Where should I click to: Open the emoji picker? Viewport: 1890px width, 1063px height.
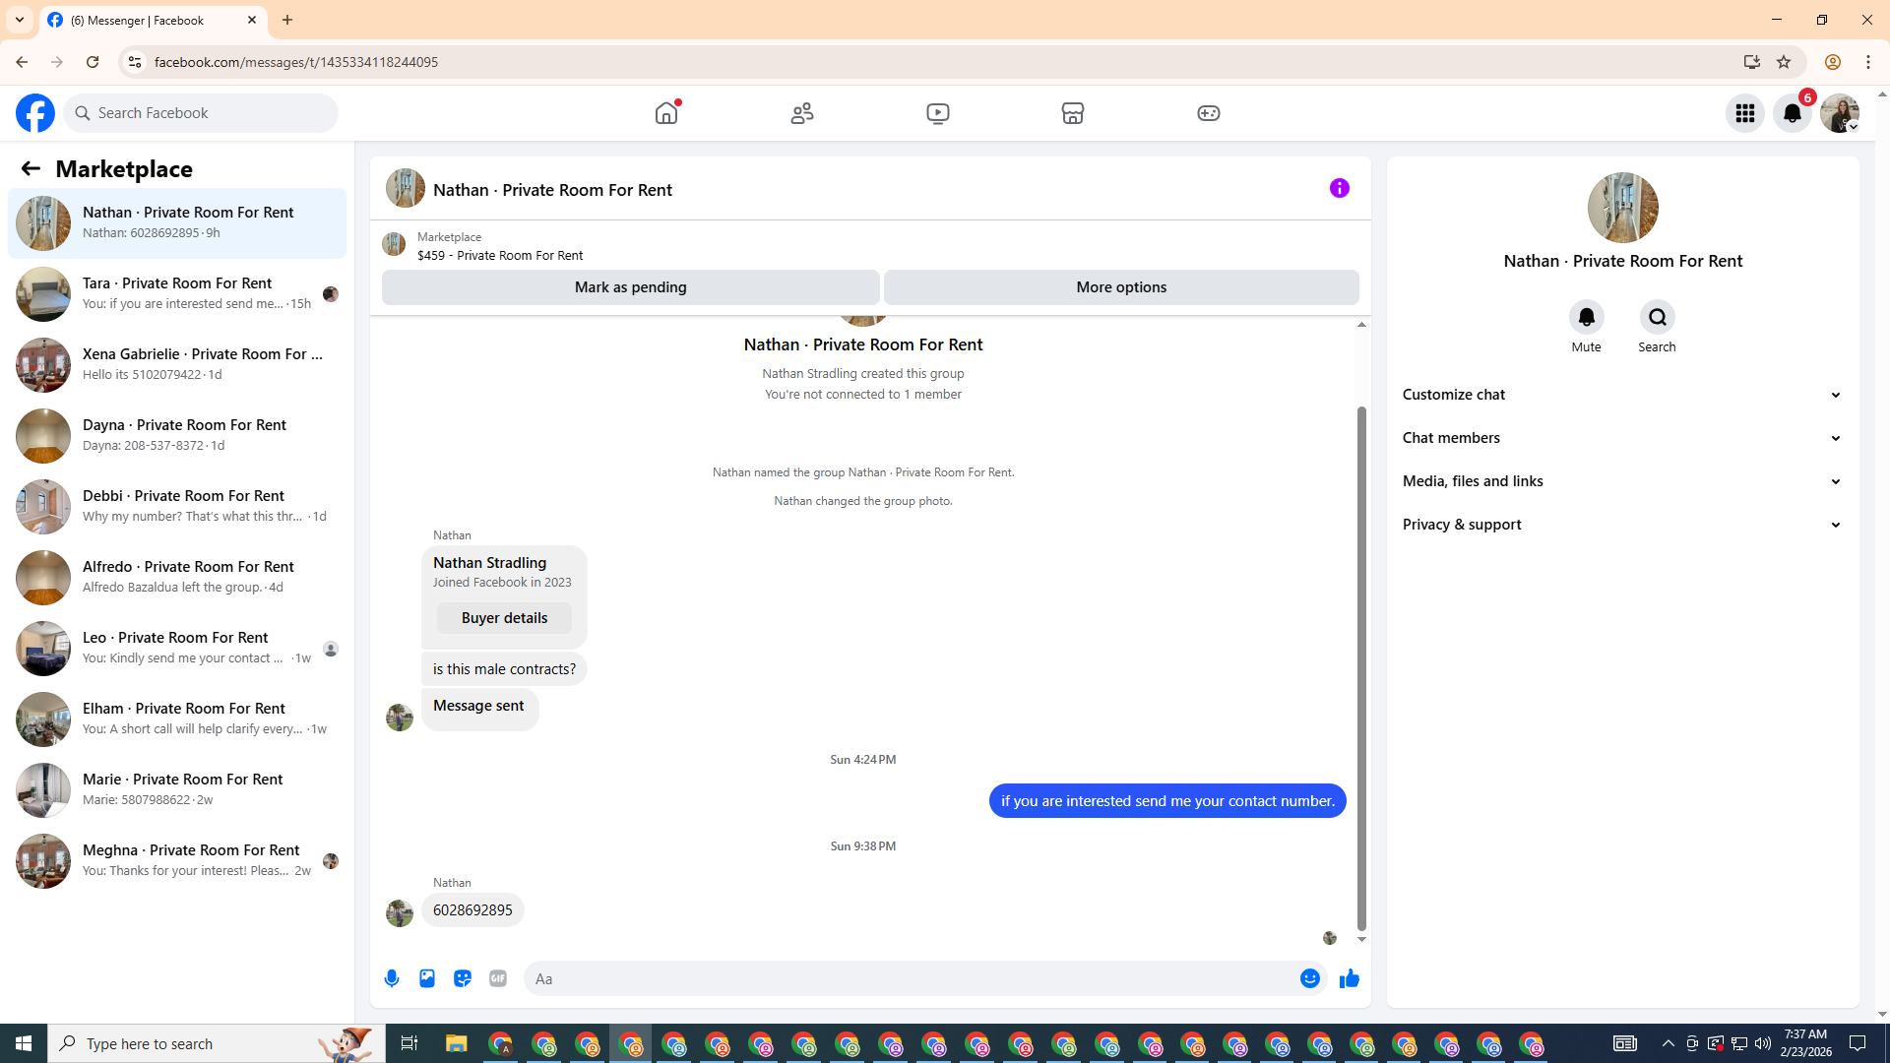click(1310, 978)
